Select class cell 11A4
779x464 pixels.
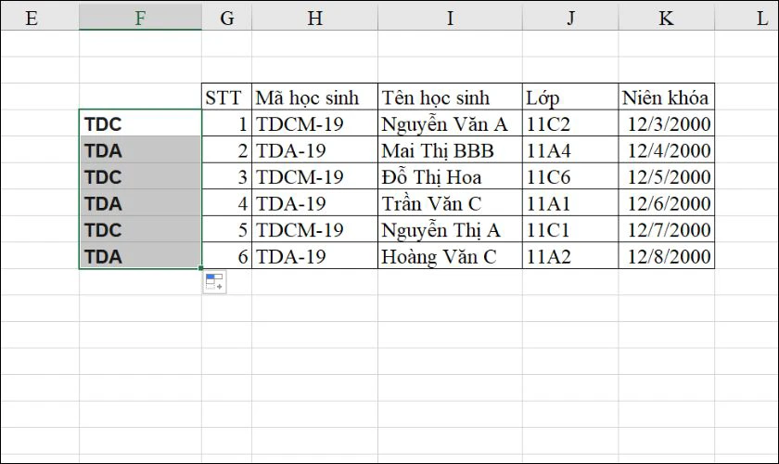click(x=570, y=149)
